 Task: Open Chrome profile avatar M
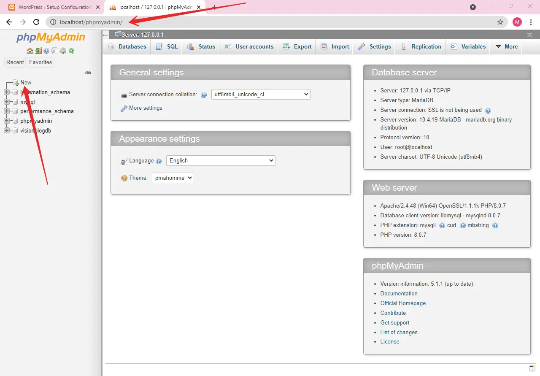[517, 22]
